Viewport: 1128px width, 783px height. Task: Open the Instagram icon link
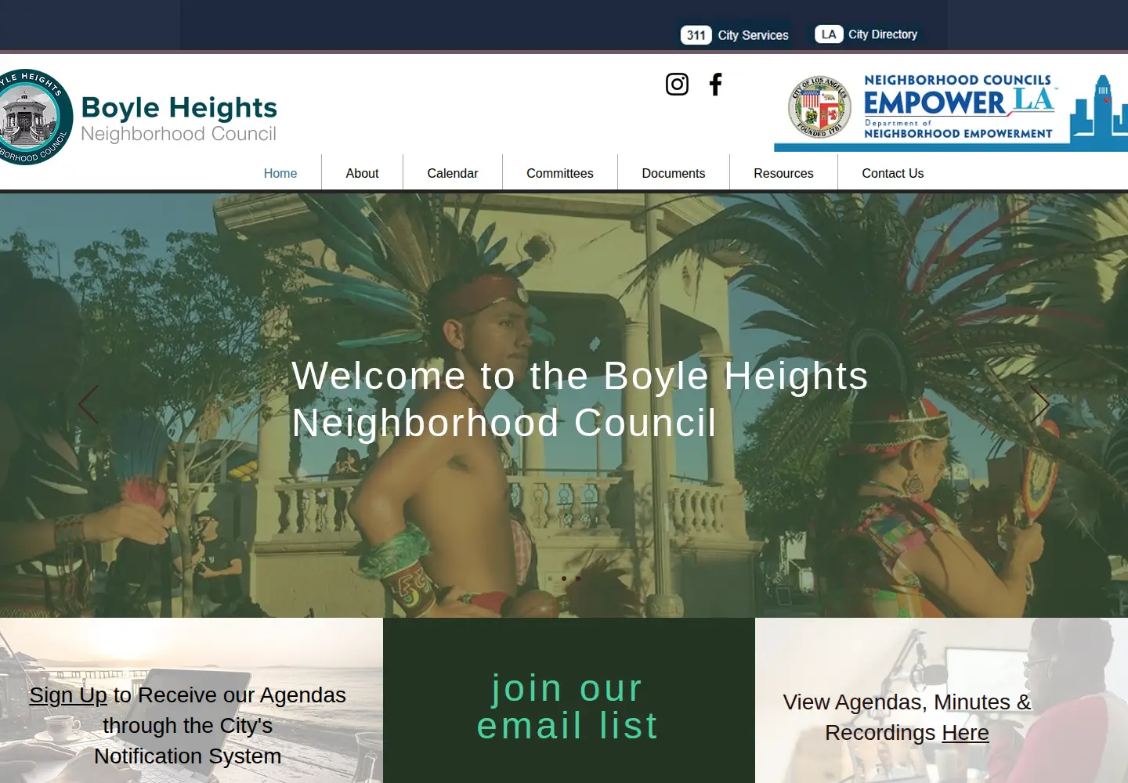click(x=677, y=84)
